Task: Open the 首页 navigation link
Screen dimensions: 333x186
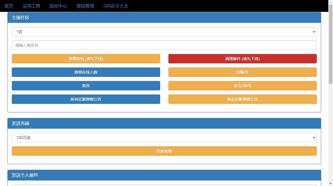Action: click(9, 6)
